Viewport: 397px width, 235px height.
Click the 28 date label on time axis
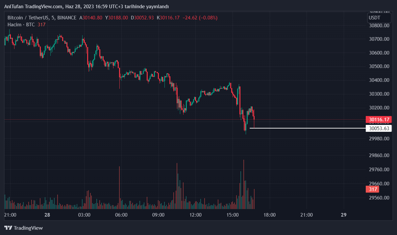tap(47, 215)
